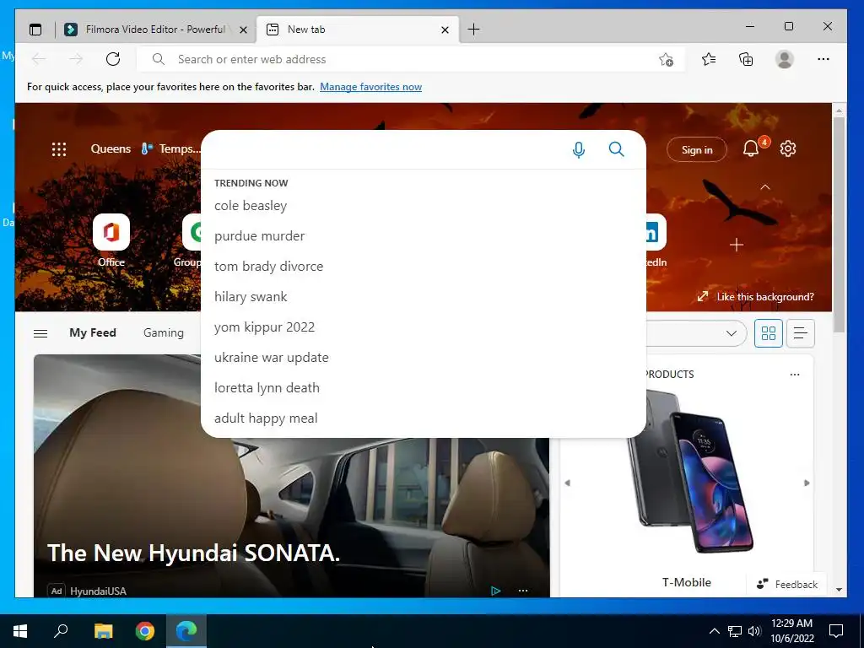Open notifications bell with 4 badge
The height and width of the screenshot is (648, 864).
(x=751, y=148)
